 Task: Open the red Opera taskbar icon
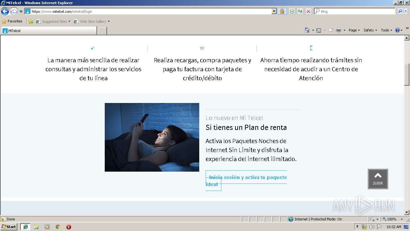[x=69, y=227]
